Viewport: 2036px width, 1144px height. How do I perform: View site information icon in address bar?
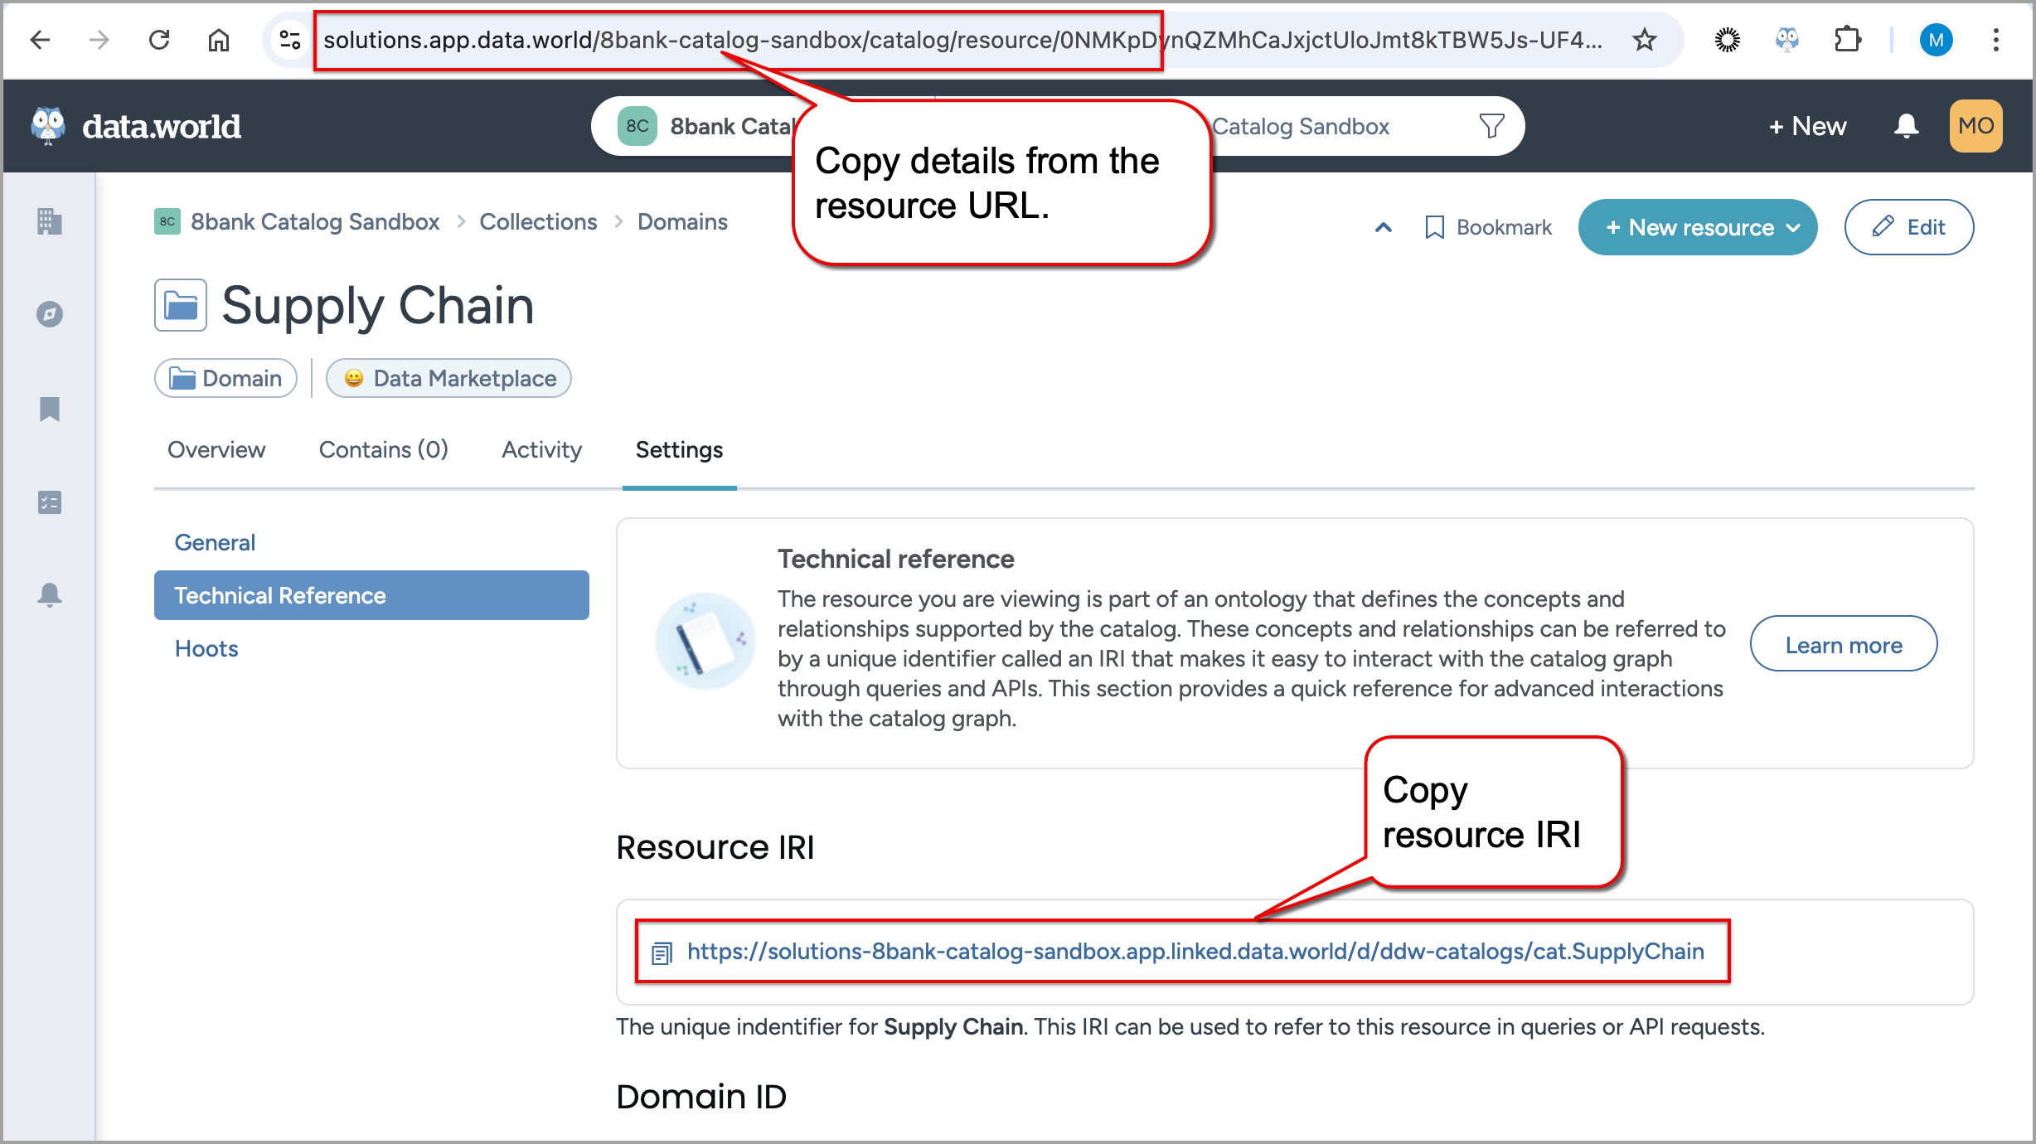pyautogui.click(x=289, y=40)
